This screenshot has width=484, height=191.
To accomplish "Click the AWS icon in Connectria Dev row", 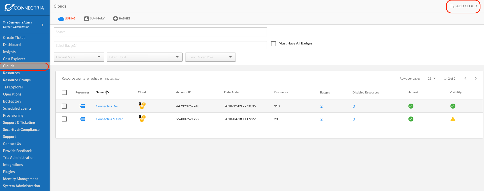I will (x=142, y=106).
